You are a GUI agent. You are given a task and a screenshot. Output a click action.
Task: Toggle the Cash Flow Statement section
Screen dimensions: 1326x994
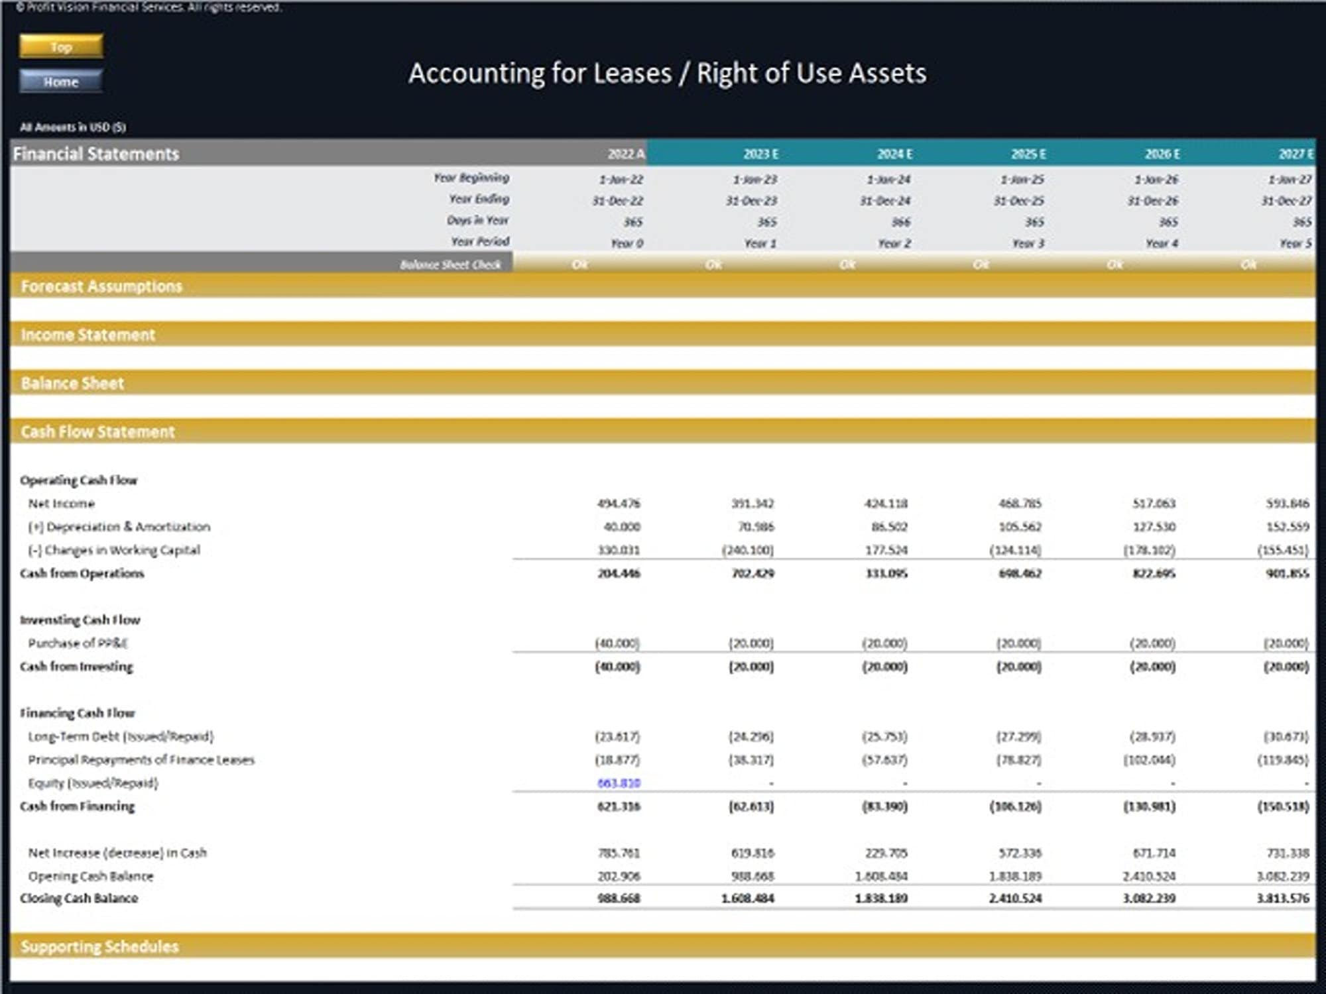97,431
